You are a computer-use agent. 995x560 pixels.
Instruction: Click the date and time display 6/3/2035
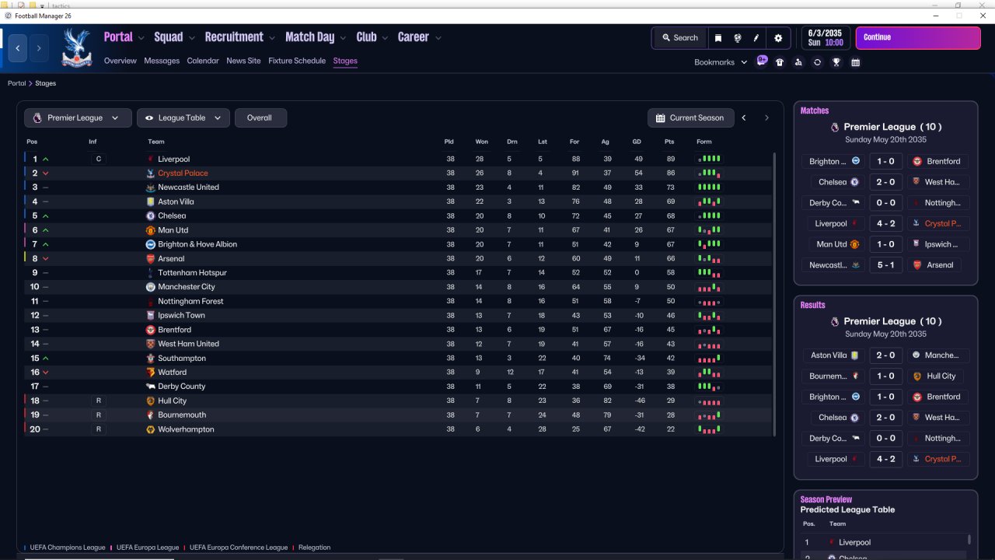coord(825,37)
